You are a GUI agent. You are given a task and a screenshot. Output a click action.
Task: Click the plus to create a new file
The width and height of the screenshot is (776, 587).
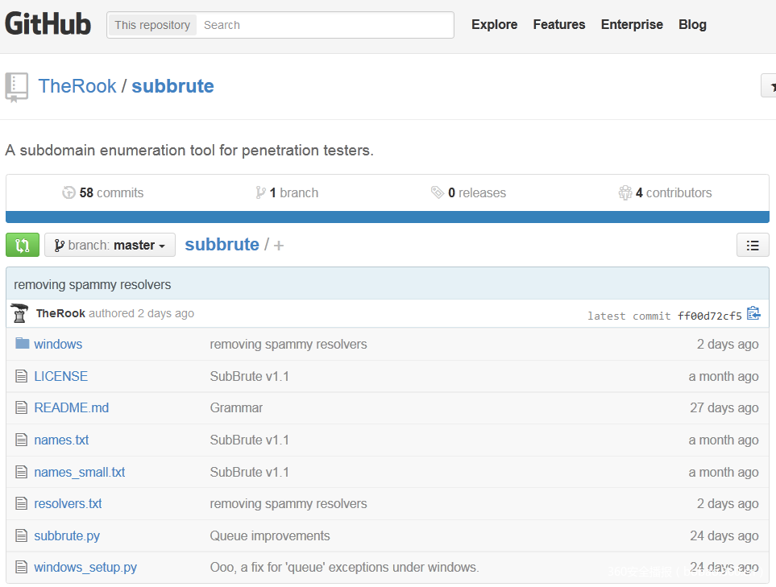[279, 246]
